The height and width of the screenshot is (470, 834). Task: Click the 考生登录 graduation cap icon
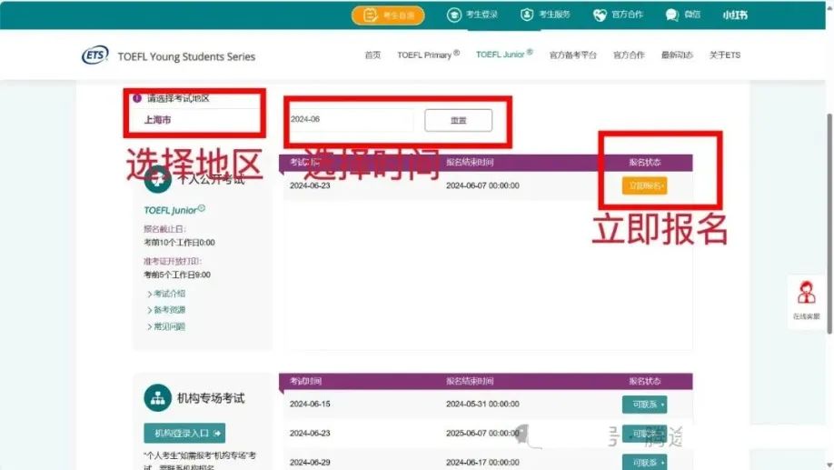coord(453,15)
